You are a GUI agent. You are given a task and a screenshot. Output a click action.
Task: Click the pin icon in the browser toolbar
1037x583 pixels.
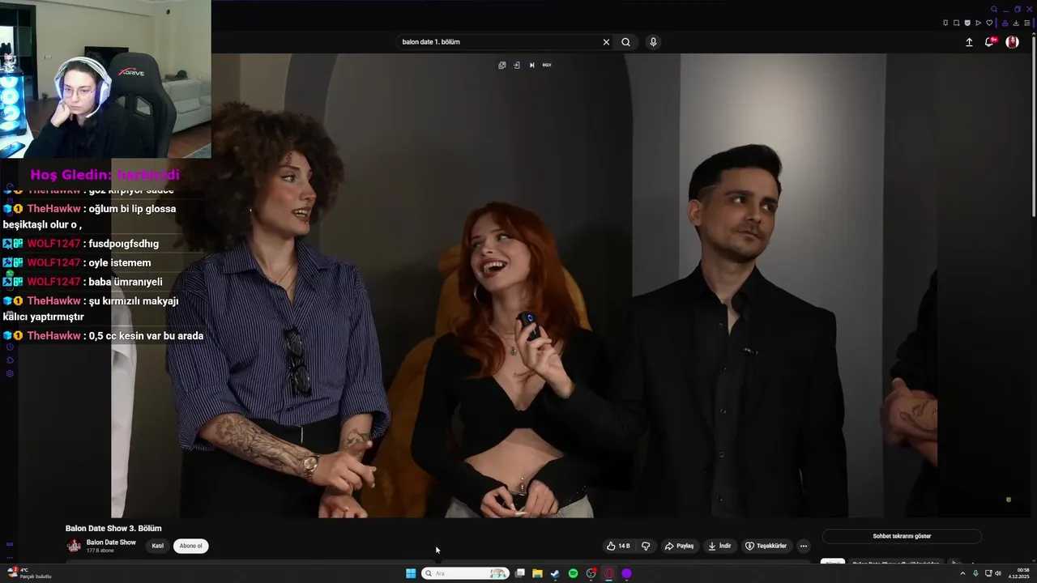945,23
